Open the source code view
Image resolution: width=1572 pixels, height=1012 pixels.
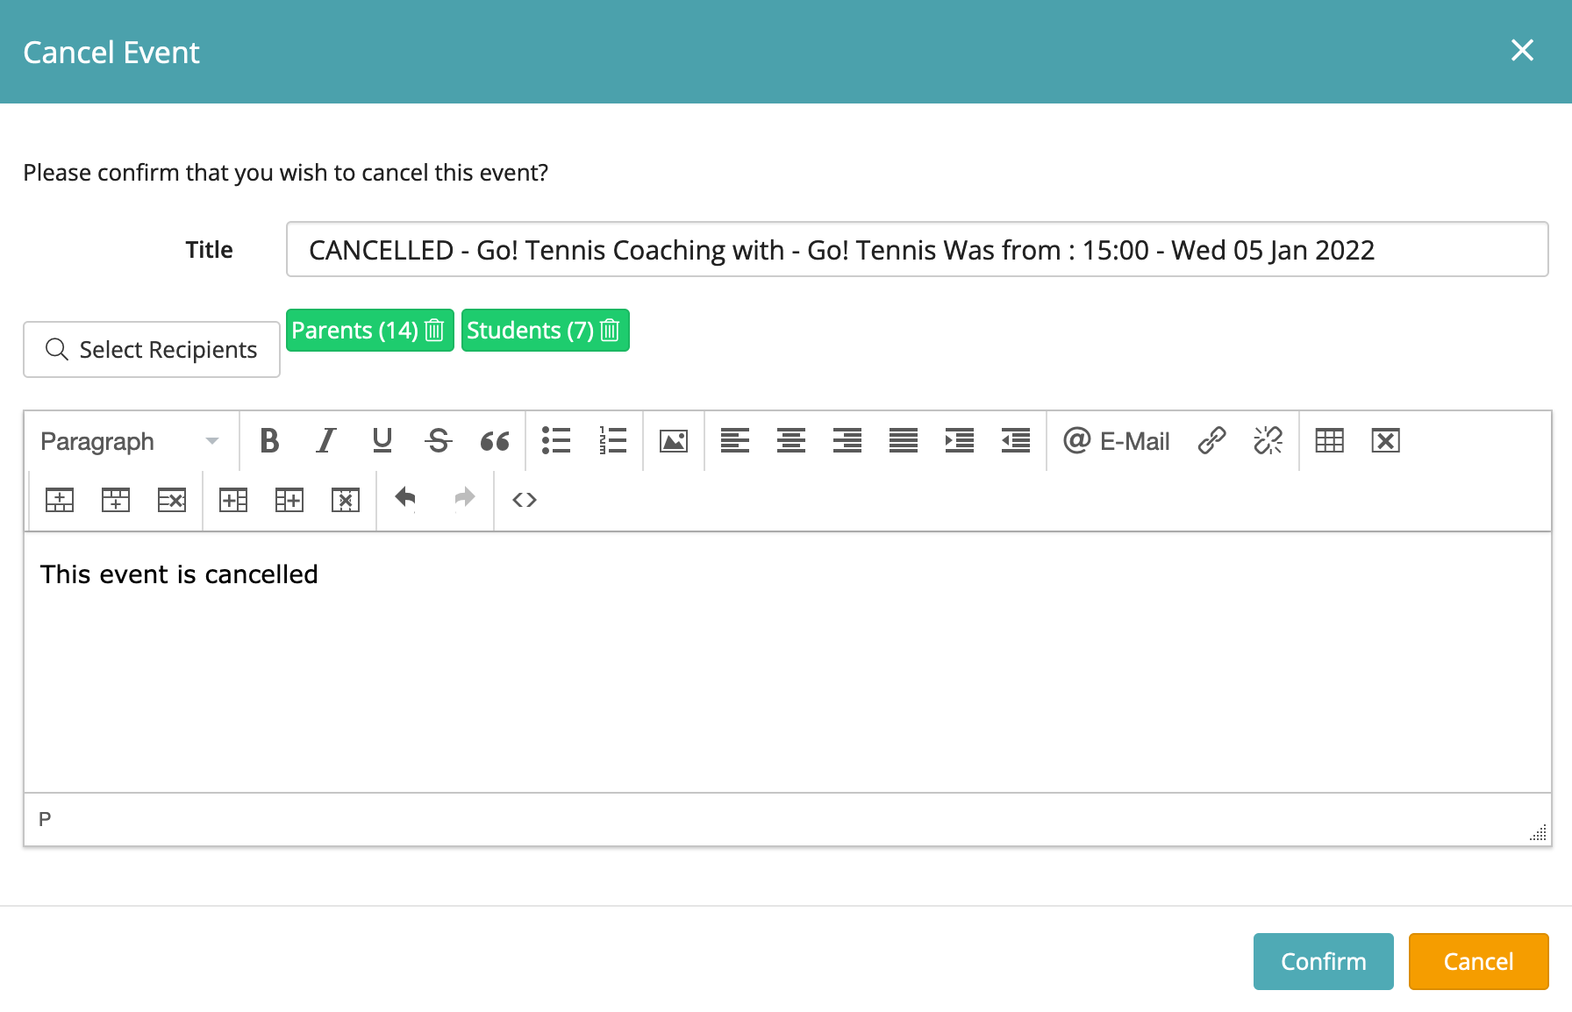click(524, 499)
